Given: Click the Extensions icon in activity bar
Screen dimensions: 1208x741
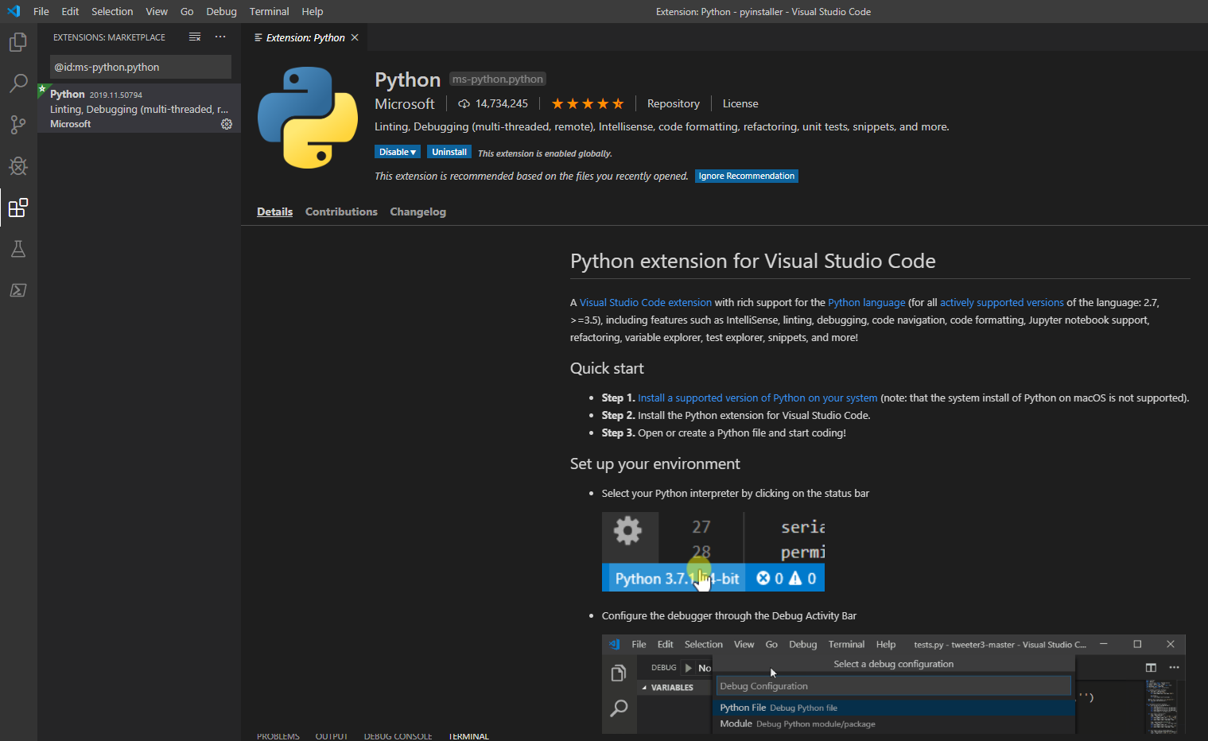Looking at the screenshot, I should coord(18,208).
